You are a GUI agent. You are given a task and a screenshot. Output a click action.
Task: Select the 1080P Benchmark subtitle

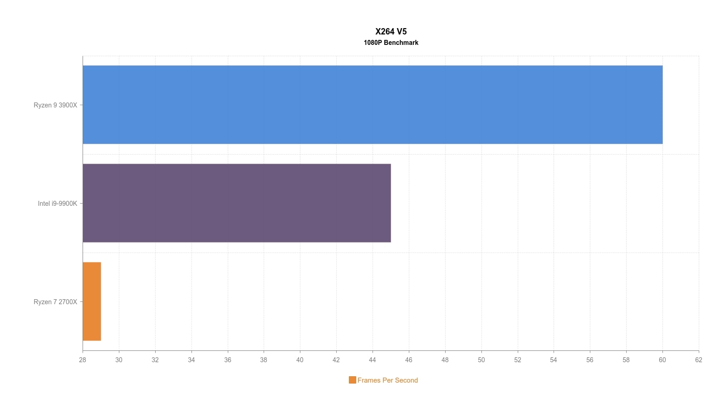(x=391, y=43)
